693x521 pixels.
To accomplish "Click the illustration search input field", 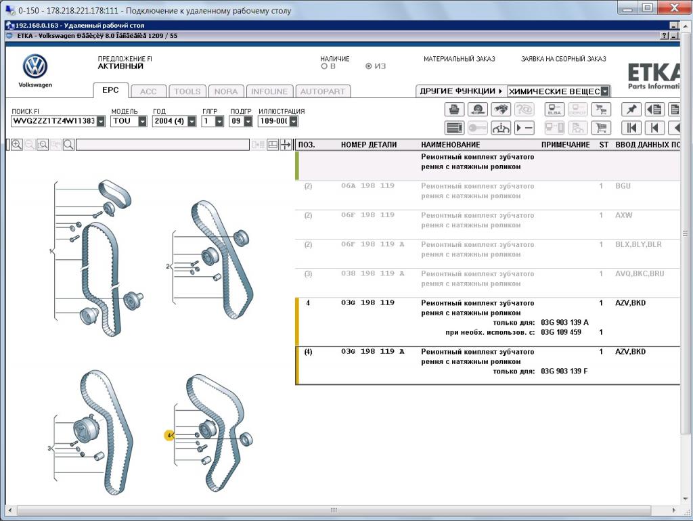I will [162, 145].
